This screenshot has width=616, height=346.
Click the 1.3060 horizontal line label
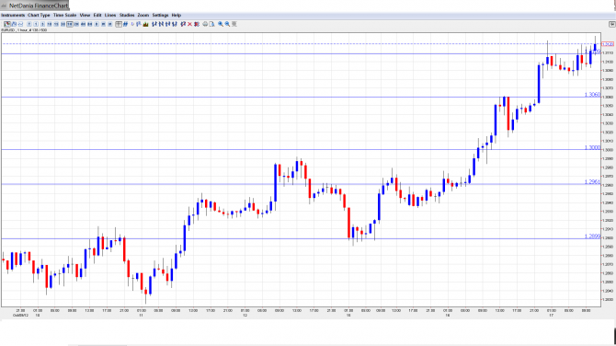[592, 95]
